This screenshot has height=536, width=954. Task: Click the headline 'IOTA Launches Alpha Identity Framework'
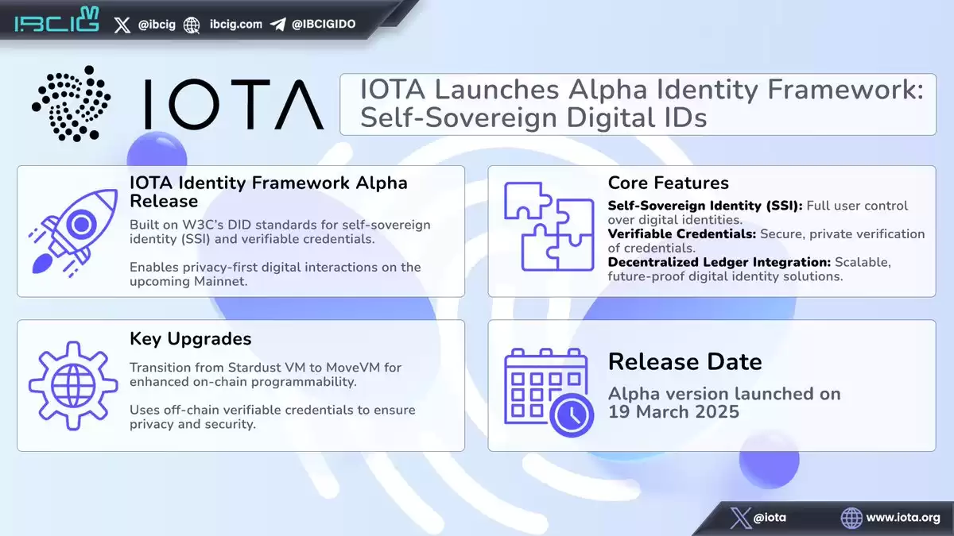[642, 91]
